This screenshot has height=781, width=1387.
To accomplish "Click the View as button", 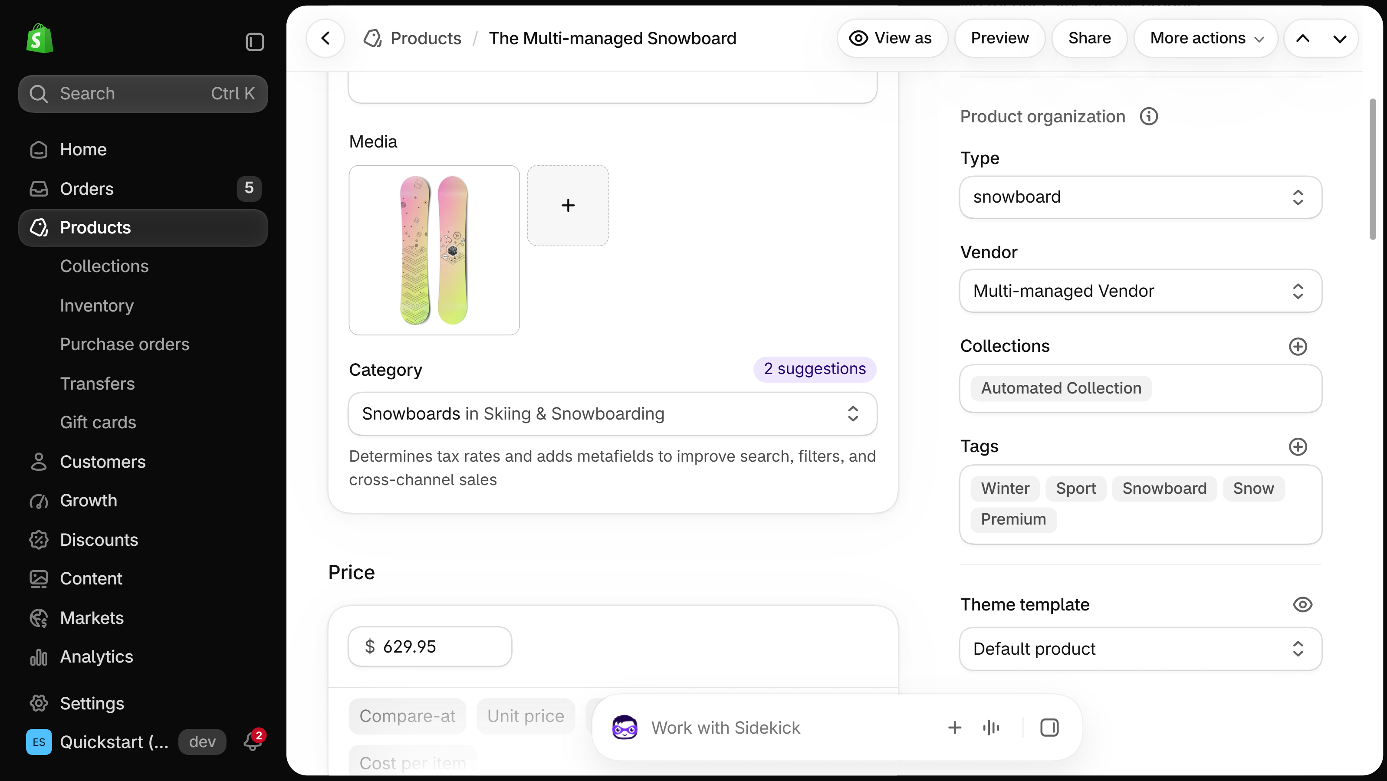I will (892, 38).
